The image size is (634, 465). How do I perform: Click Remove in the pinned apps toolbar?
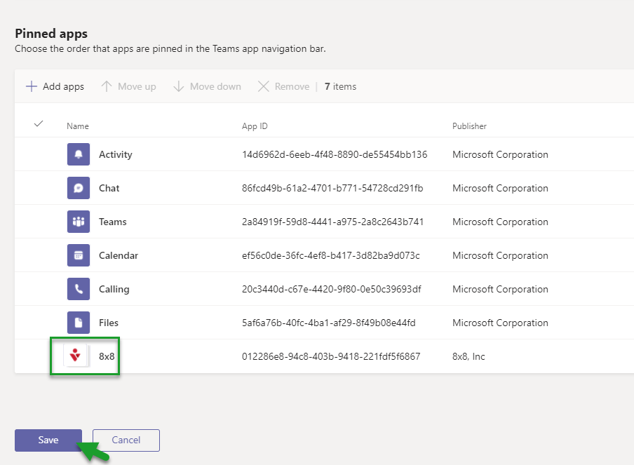coord(283,87)
